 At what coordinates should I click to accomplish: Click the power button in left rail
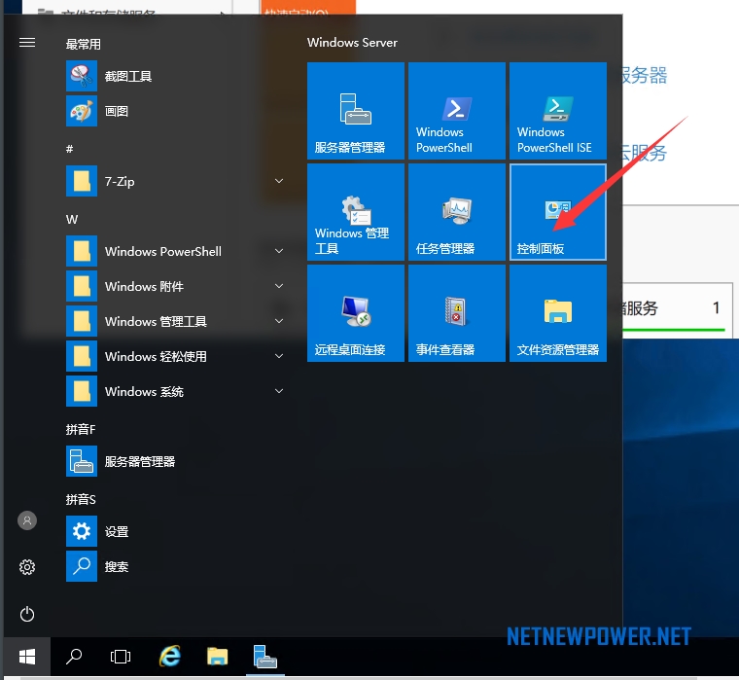pos(27,614)
